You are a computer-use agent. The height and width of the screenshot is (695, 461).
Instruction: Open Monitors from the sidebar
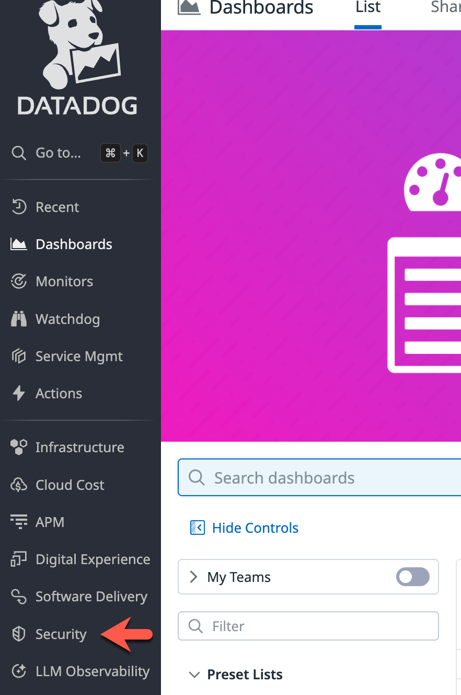[x=64, y=282]
